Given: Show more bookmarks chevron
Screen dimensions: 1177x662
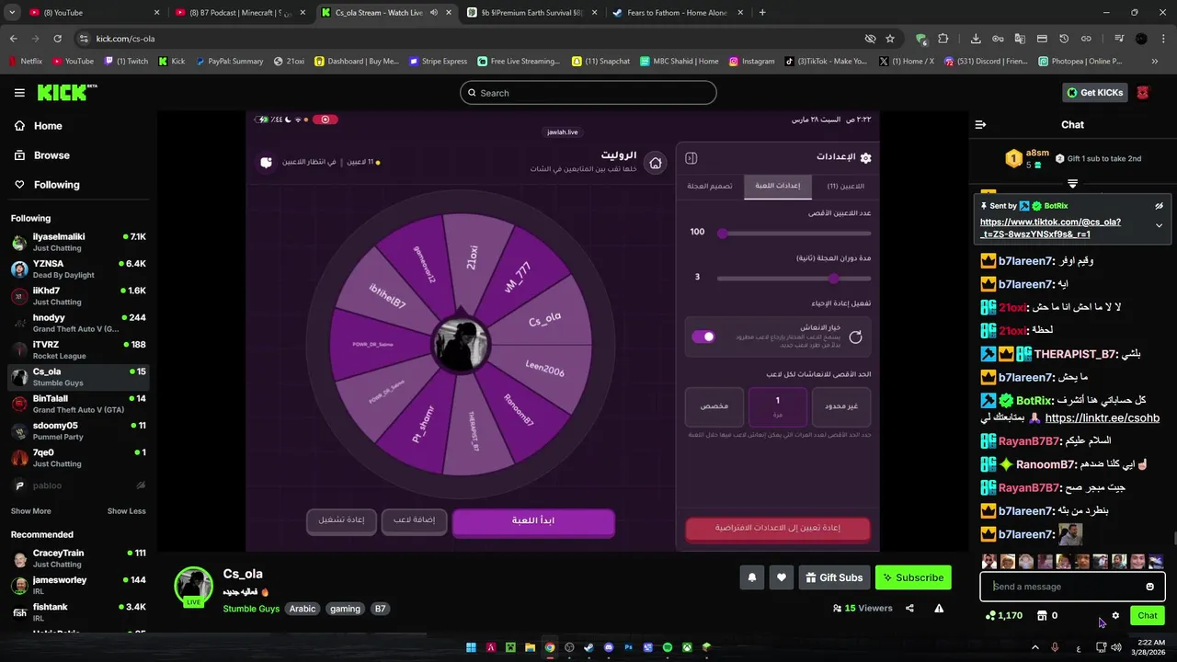Looking at the screenshot, I should pos(1156,62).
